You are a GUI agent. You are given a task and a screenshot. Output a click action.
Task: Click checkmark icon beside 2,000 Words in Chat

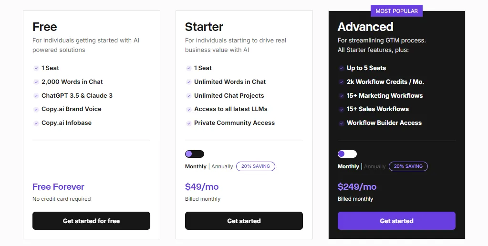[36, 82]
